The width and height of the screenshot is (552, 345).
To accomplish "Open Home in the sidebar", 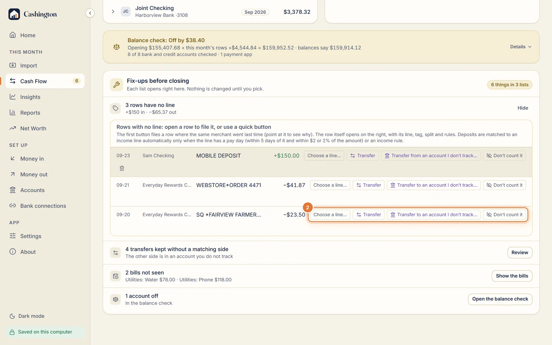I will pos(45,35).
